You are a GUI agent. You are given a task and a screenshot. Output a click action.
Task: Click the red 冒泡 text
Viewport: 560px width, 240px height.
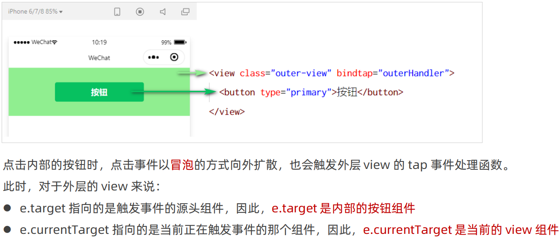click(182, 165)
